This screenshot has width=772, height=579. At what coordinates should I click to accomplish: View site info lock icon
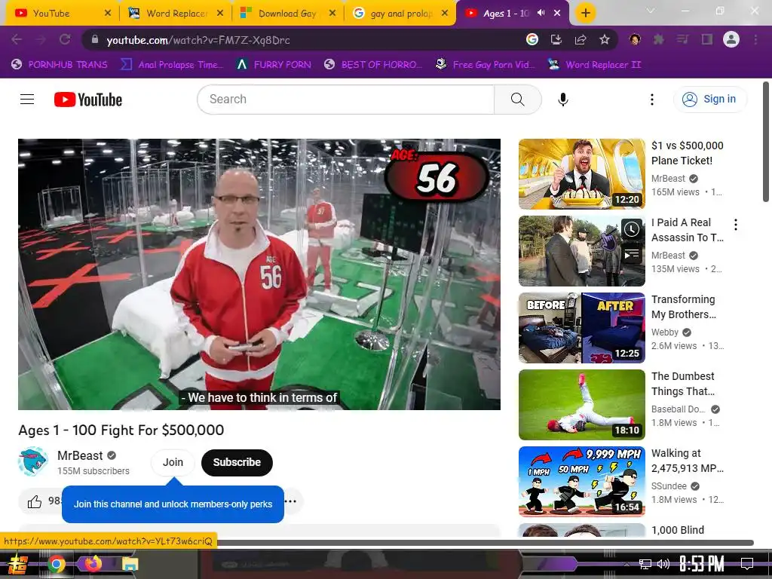coord(95,39)
